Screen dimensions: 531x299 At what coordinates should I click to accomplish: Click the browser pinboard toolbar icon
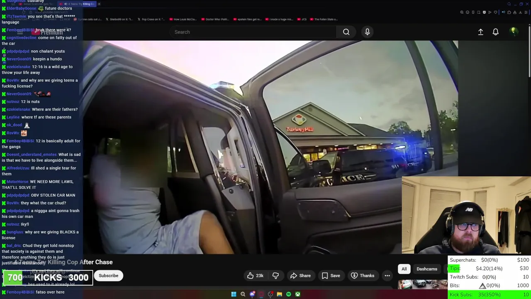[x=473, y=12]
